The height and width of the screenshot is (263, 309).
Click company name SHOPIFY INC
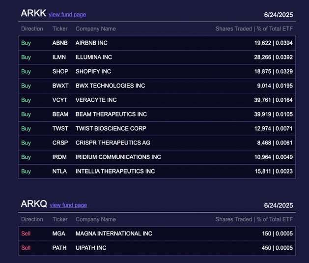pos(93,71)
